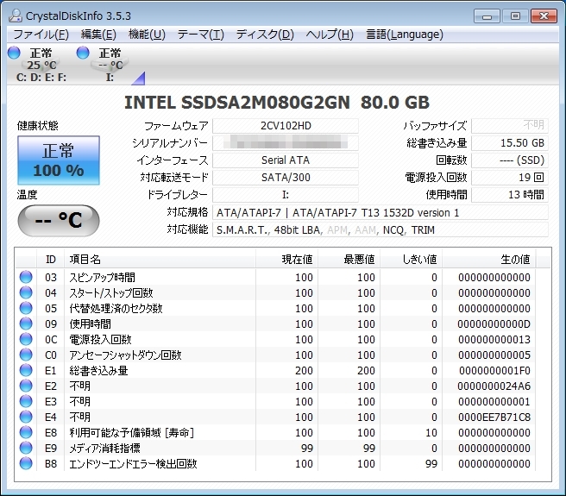This screenshot has height=496, width=566.
Task: Open the テーマ(T) menu
Action: (x=200, y=35)
